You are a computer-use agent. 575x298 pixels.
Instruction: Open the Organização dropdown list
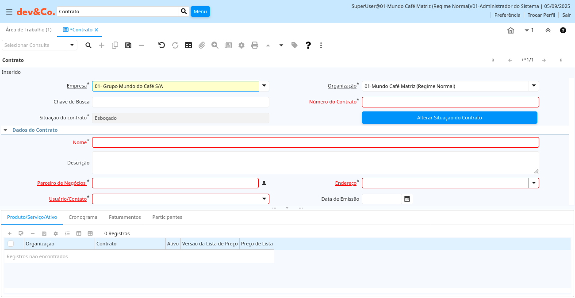(534, 86)
